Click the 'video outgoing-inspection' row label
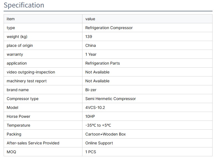 [x=31, y=72]
